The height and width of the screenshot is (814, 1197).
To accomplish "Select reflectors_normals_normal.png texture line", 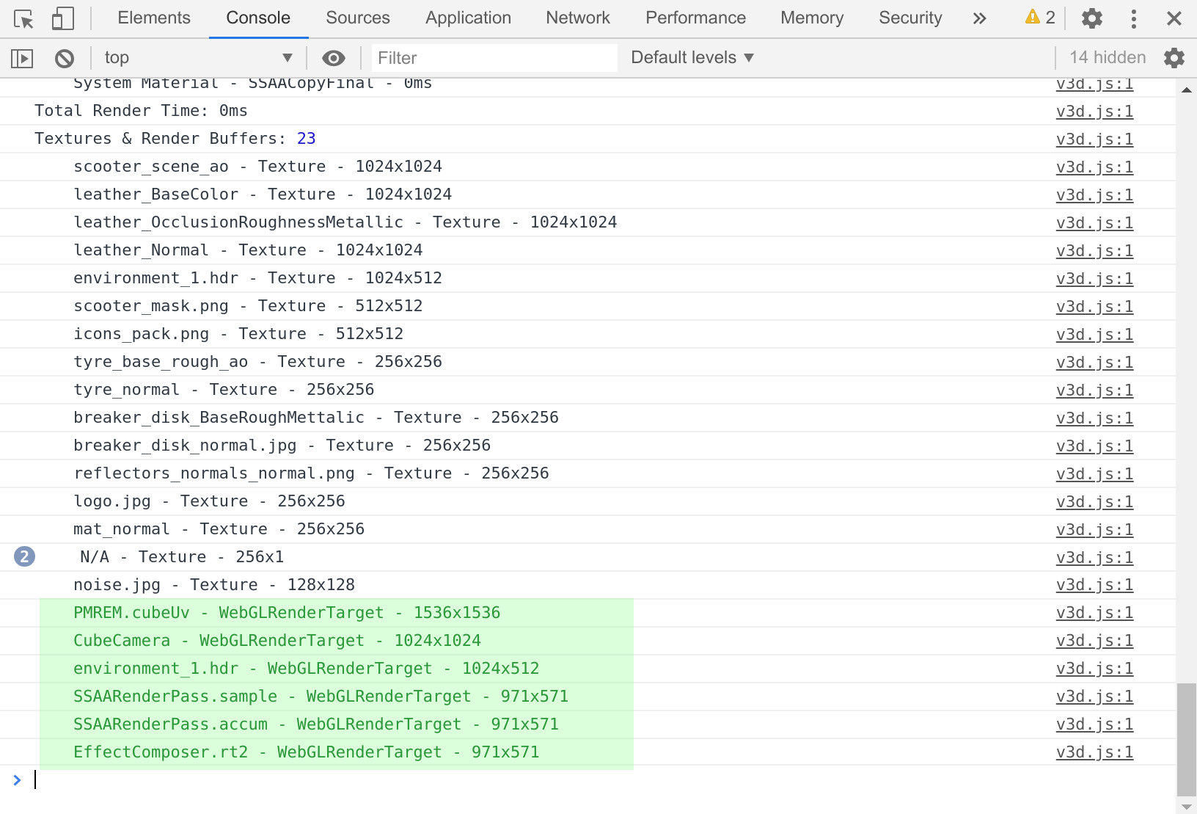I will coord(311,473).
